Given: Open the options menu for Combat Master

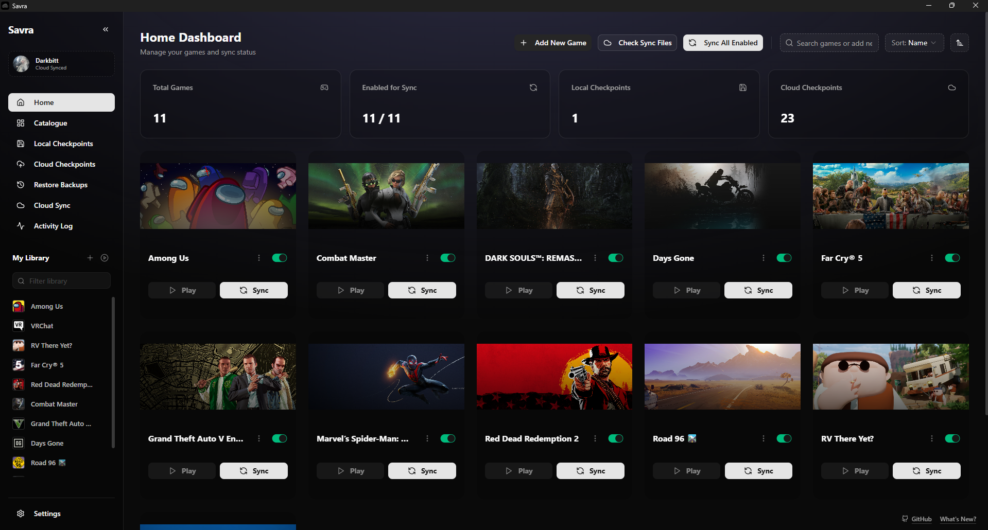Looking at the screenshot, I should coord(427,258).
